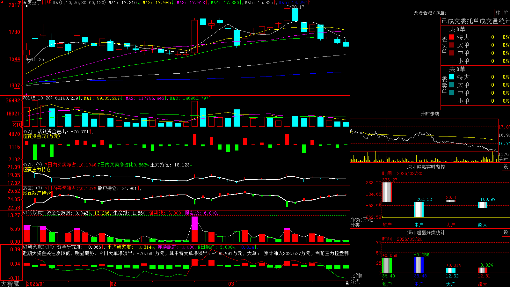Click the X10 volume scale box
Screen dimensions: 510x287
[17, 125]
